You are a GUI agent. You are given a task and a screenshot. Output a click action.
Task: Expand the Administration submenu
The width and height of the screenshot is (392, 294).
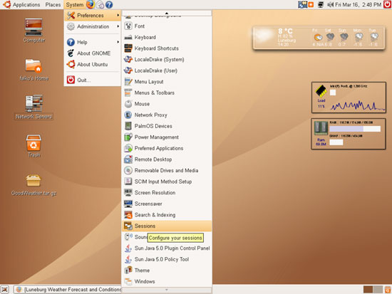point(93,26)
